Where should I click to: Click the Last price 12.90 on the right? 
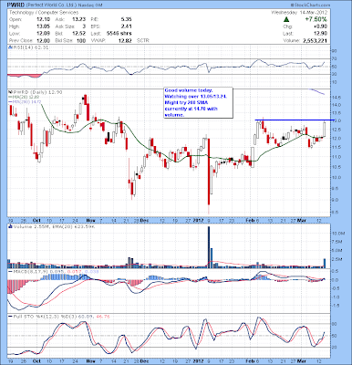coord(321,34)
